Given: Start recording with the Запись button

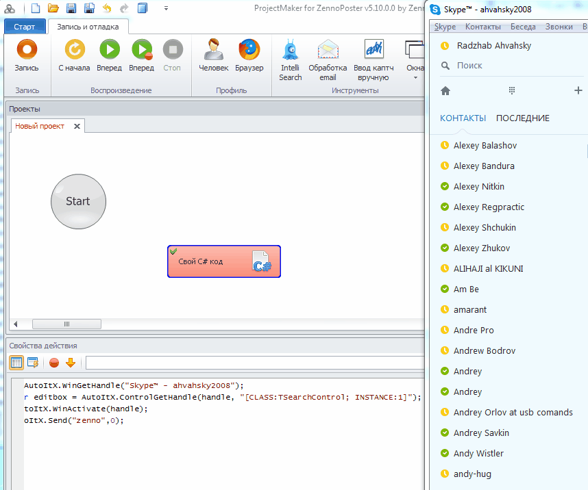Looking at the screenshot, I should (x=27, y=50).
